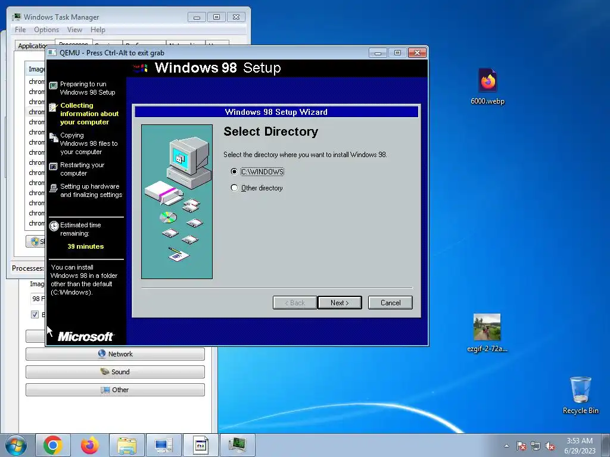Open the 6000.webp desktop file icon
The width and height of the screenshot is (610, 457).
click(487, 86)
